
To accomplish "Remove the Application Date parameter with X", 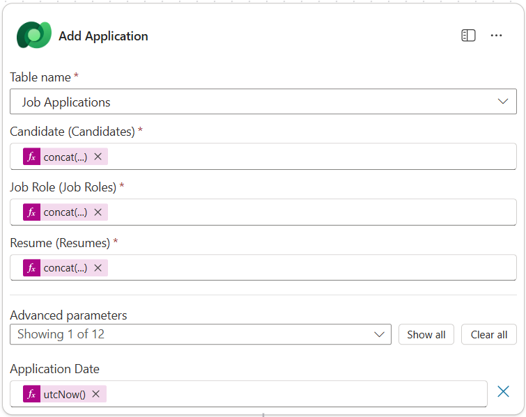I will tap(503, 392).
